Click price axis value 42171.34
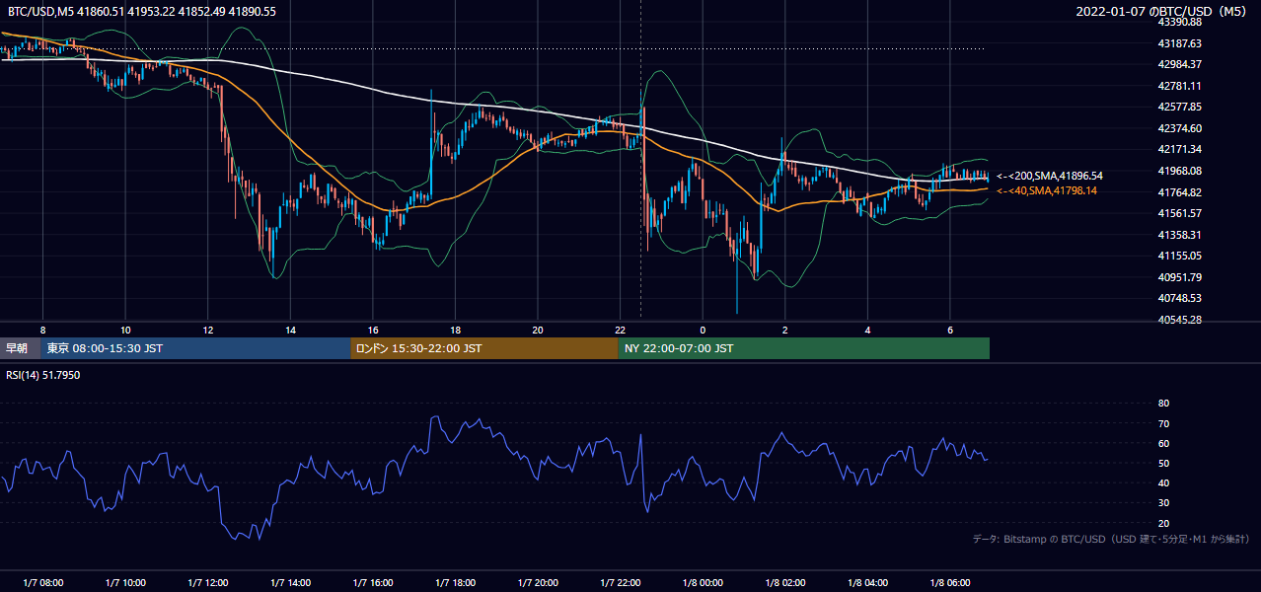Viewport: 1261px width, 592px height. [1179, 149]
